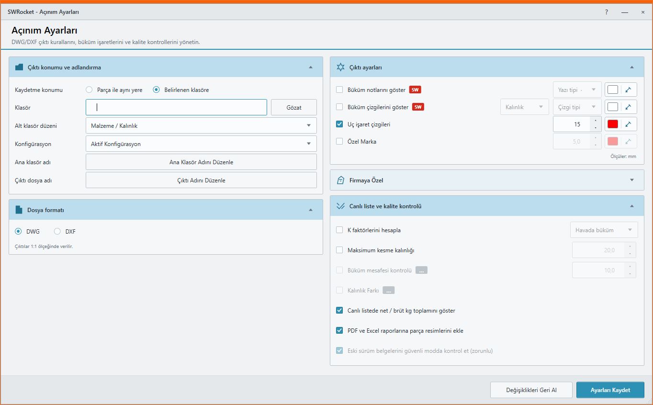Click Çıktı Adını Düzenle button

click(201, 180)
